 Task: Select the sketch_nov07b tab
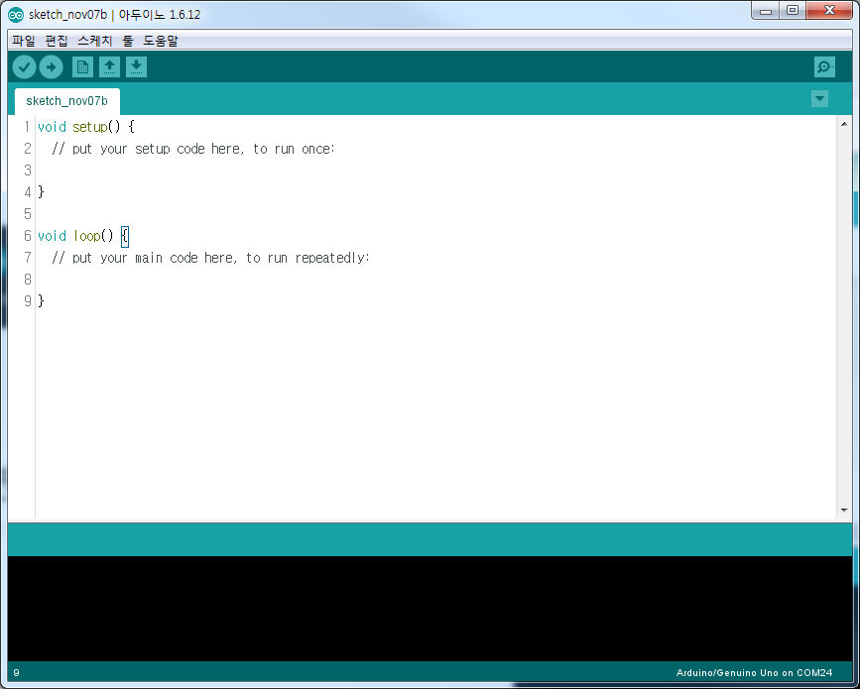pyautogui.click(x=66, y=101)
